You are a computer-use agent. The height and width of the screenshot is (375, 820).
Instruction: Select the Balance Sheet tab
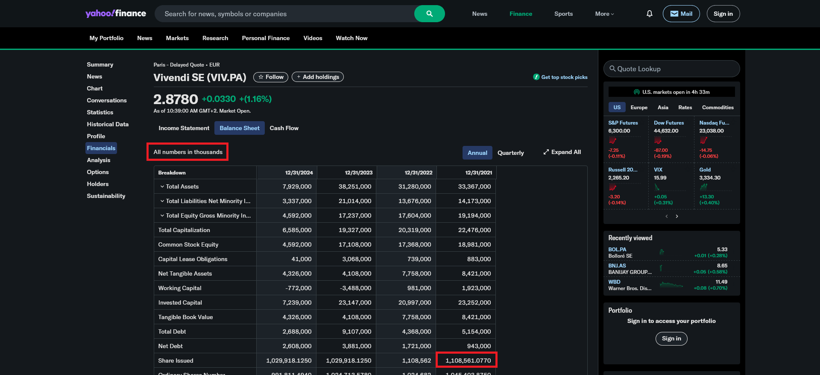(x=240, y=128)
